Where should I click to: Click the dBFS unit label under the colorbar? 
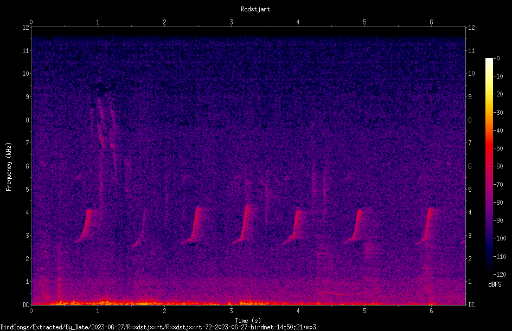(x=495, y=284)
